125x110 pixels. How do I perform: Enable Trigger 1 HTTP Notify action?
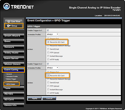(x=48, y=60)
